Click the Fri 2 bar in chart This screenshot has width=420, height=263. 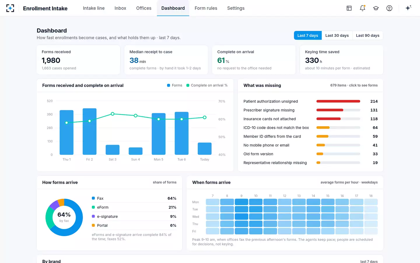tap(90, 131)
